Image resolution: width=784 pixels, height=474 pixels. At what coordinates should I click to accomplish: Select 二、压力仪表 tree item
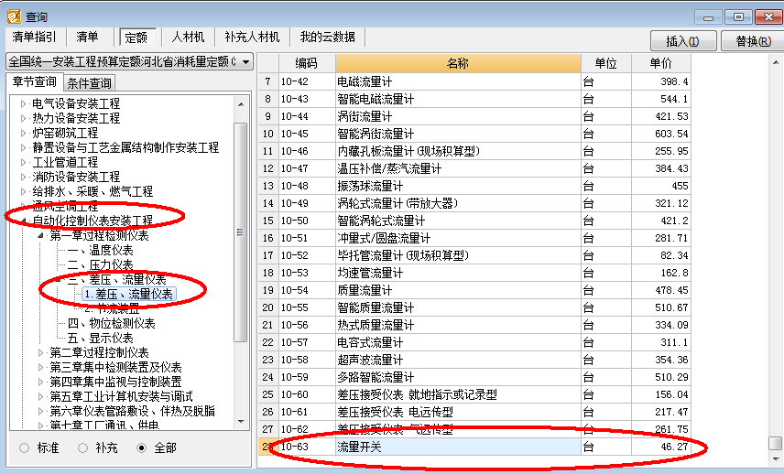click(x=100, y=264)
